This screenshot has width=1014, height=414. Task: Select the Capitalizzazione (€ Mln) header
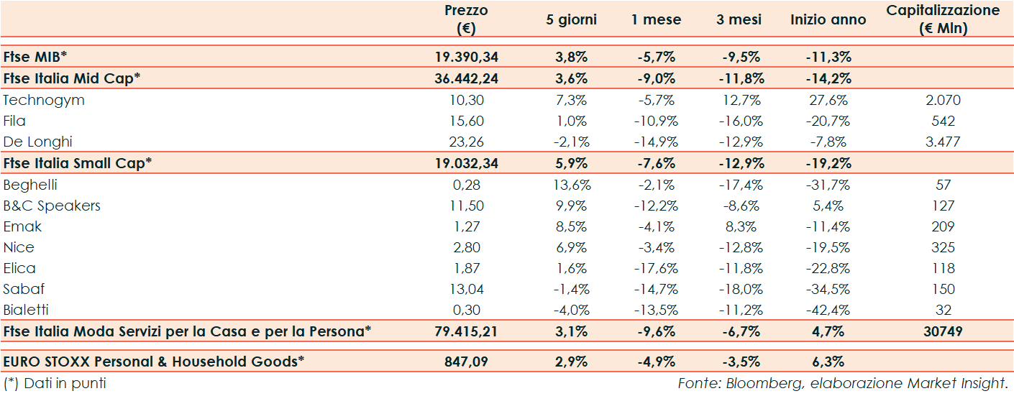click(942, 19)
